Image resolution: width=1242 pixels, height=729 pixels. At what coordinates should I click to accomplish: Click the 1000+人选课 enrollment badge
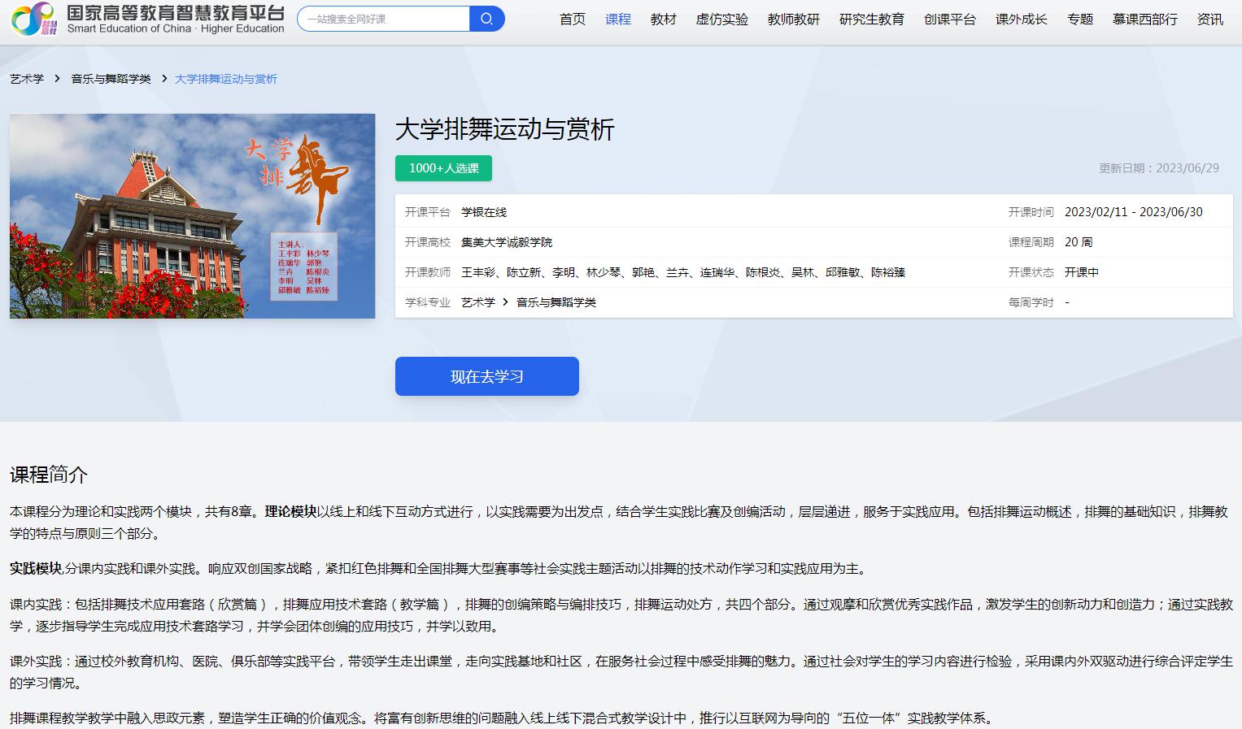point(443,168)
